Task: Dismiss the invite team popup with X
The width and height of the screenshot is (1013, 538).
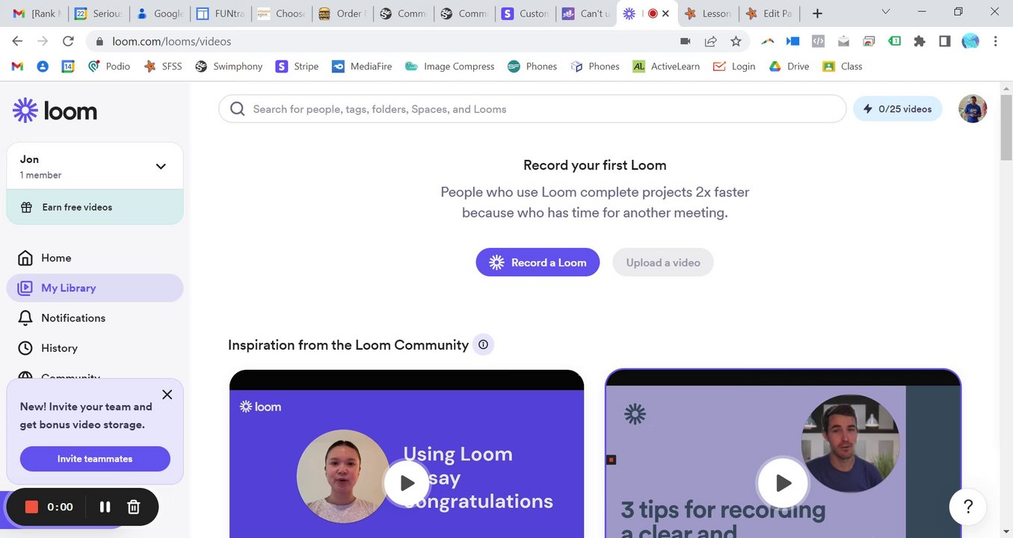Action: [x=167, y=395]
